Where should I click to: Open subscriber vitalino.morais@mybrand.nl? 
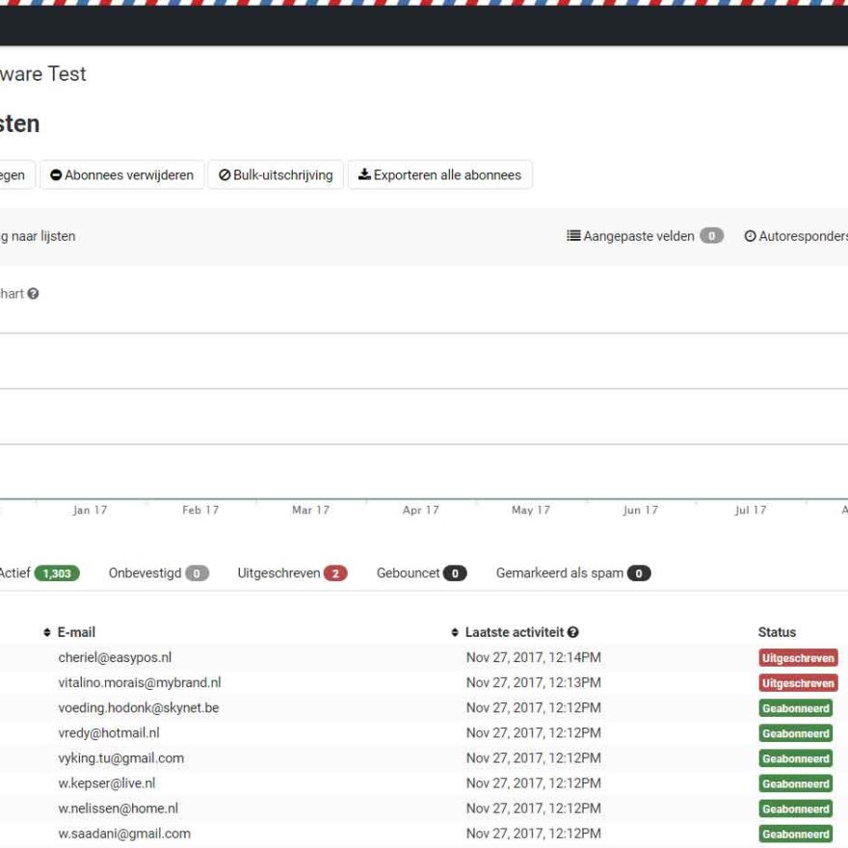[x=140, y=682]
